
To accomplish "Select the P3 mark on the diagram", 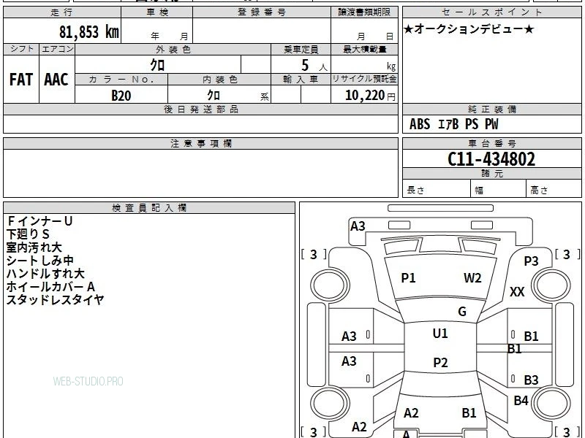I will (x=531, y=261).
